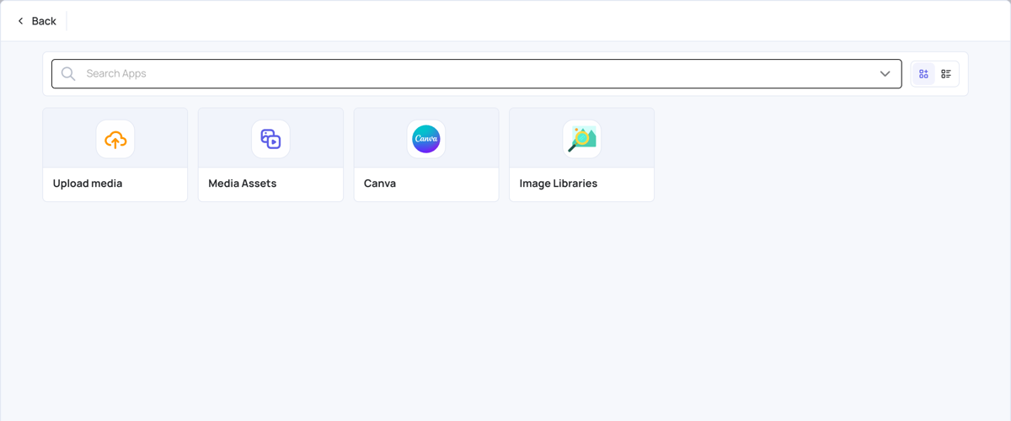The height and width of the screenshot is (421, 1011).
Task: Click the "Canva" label text
Action: (x=380, y=184)
